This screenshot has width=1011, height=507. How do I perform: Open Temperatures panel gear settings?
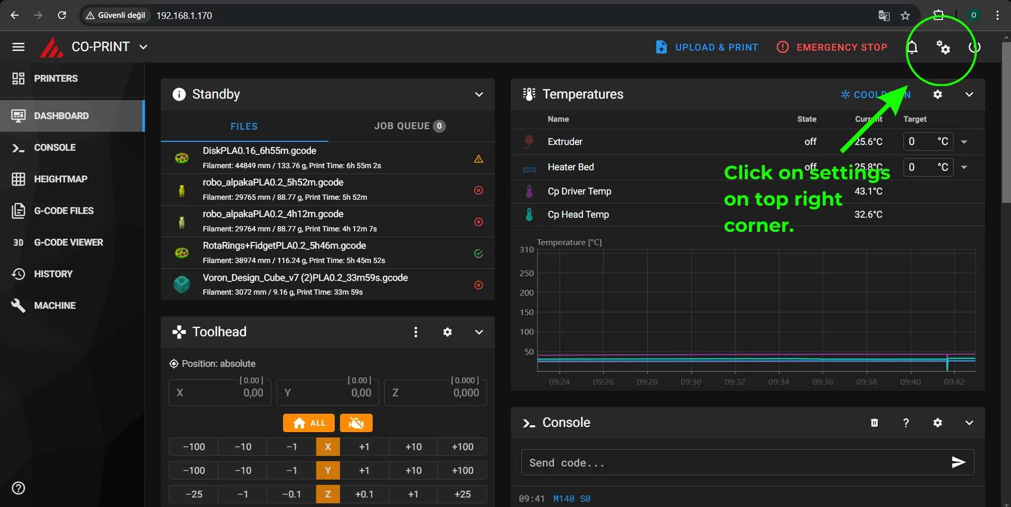tap(938, 94)
